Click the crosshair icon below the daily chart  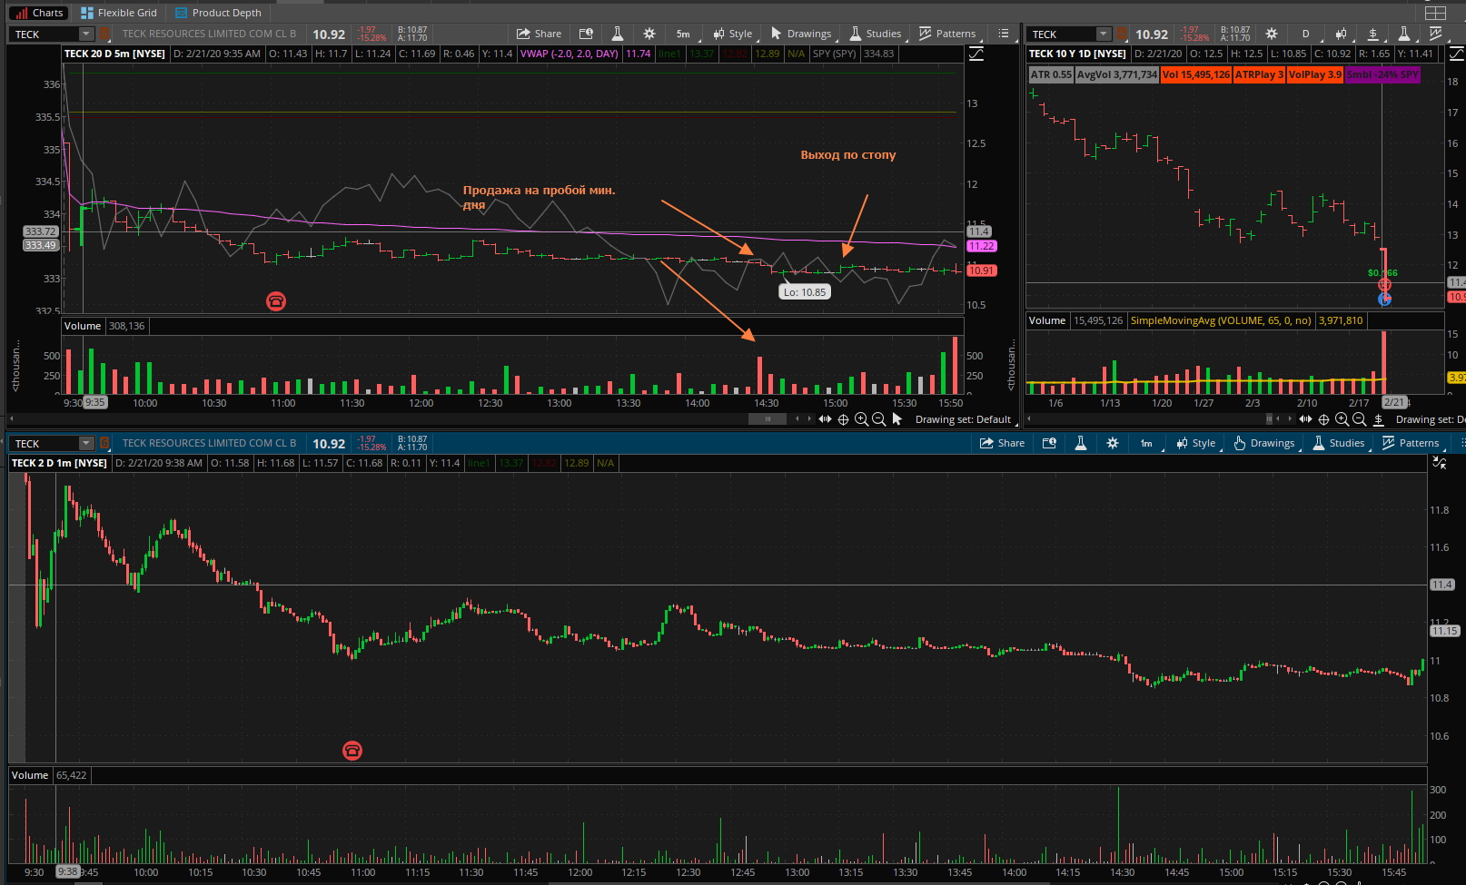click(x=1323, y=419)
